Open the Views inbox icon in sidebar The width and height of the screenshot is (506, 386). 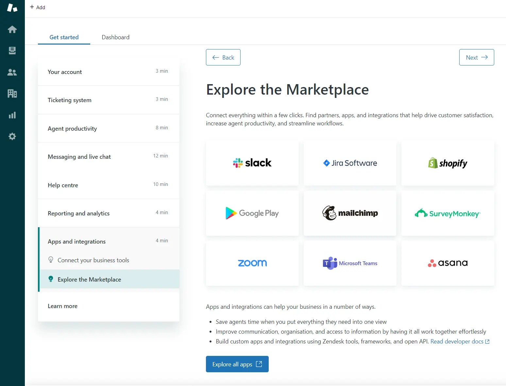pos(12,50)
